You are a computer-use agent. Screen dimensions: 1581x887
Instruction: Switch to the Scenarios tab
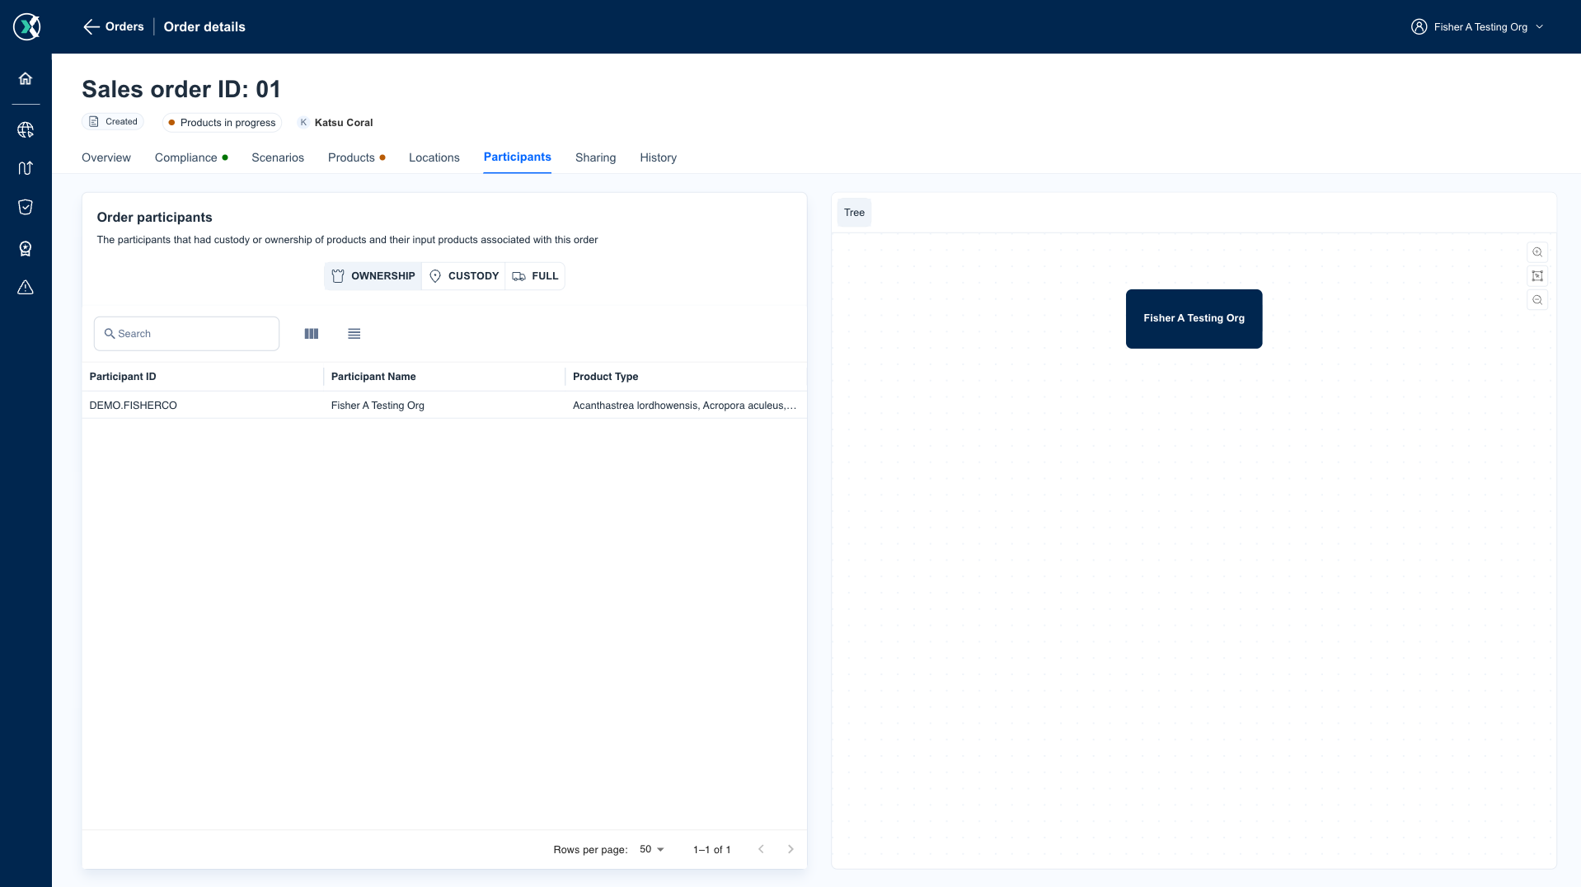(278, 157)
